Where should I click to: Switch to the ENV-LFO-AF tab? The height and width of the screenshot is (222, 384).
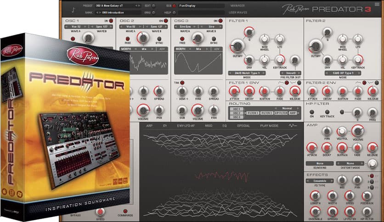[x=186, y=126]
